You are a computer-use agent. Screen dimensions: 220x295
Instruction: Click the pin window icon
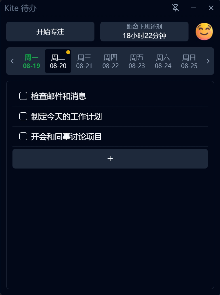pos(176,8)
